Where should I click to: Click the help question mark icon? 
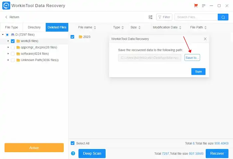click(x=73, y=153)
